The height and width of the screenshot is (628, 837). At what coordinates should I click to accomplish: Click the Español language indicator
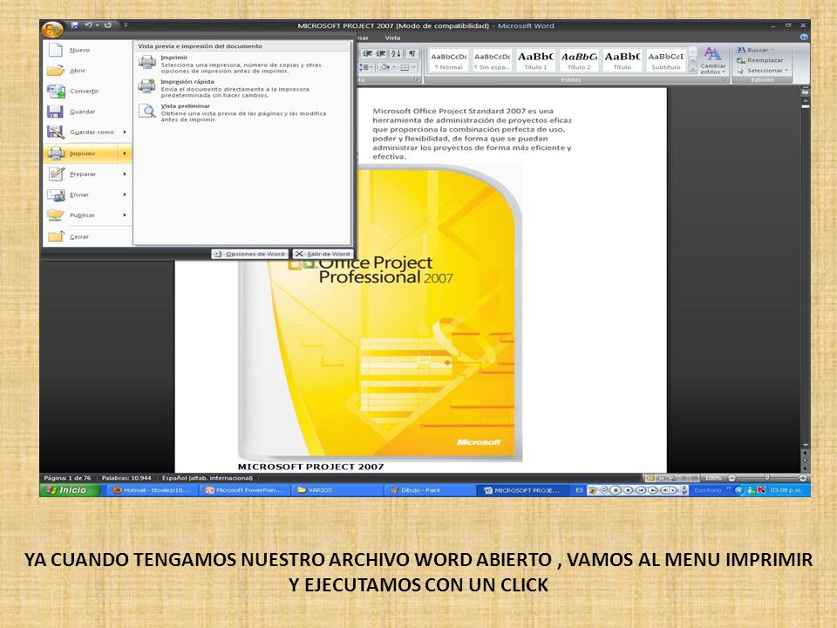(208, 478)
